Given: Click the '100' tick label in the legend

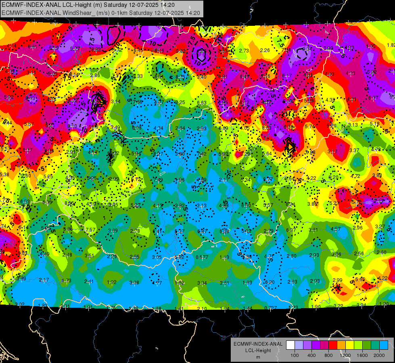Looking at the screenshot, I should click(x=295, y=355).
